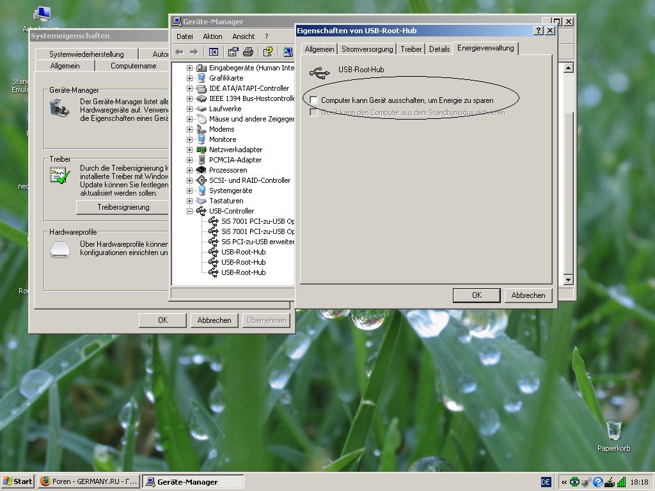This screenshot has width=655, height=491.
Task: Click the DE language indicator in taskbar
Action: point(546,482)
